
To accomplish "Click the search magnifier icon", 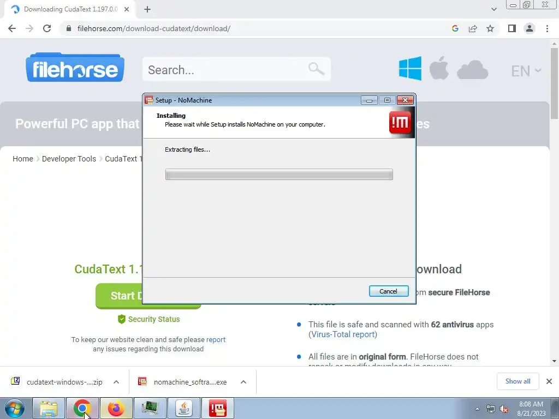I will click(316, 69).
